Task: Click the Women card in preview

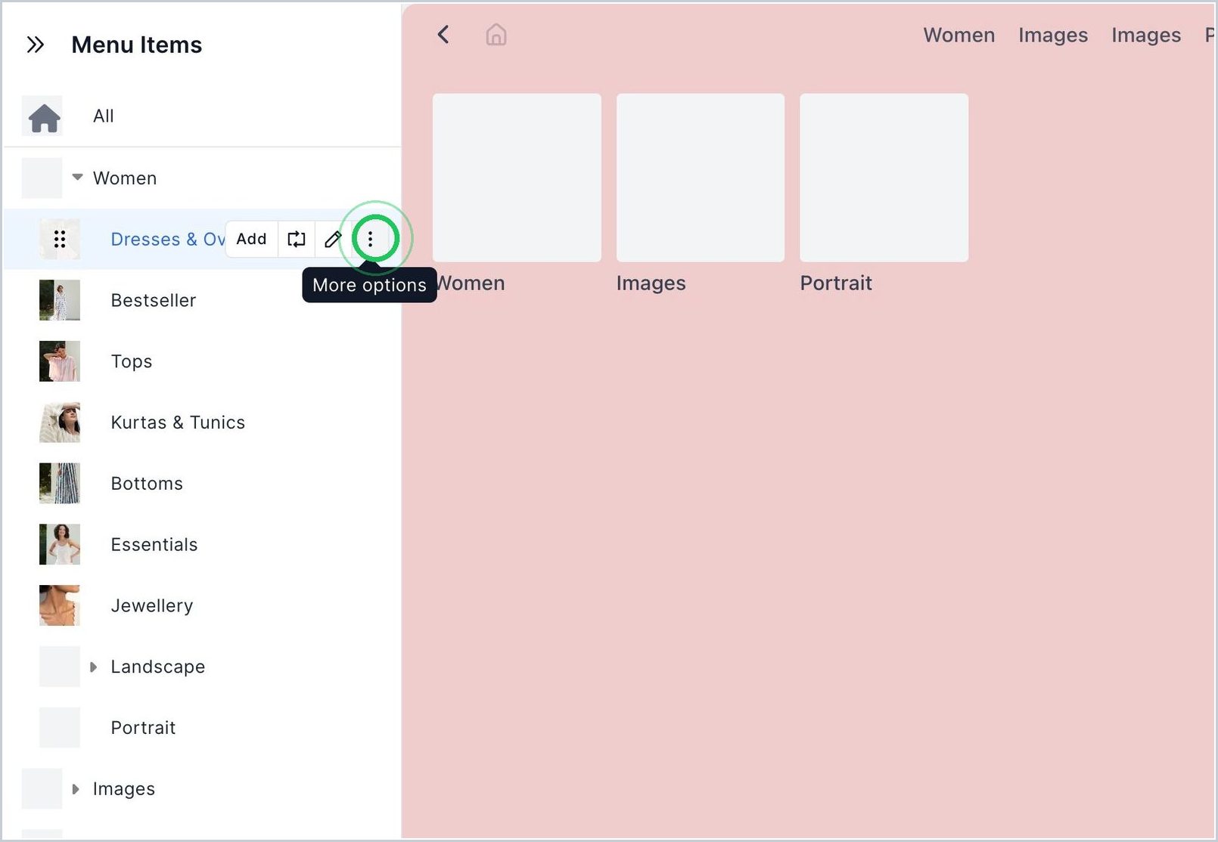Action: (x=517, y=178)
